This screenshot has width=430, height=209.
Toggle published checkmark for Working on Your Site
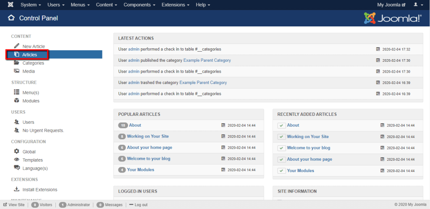click(x=282, y=137)
